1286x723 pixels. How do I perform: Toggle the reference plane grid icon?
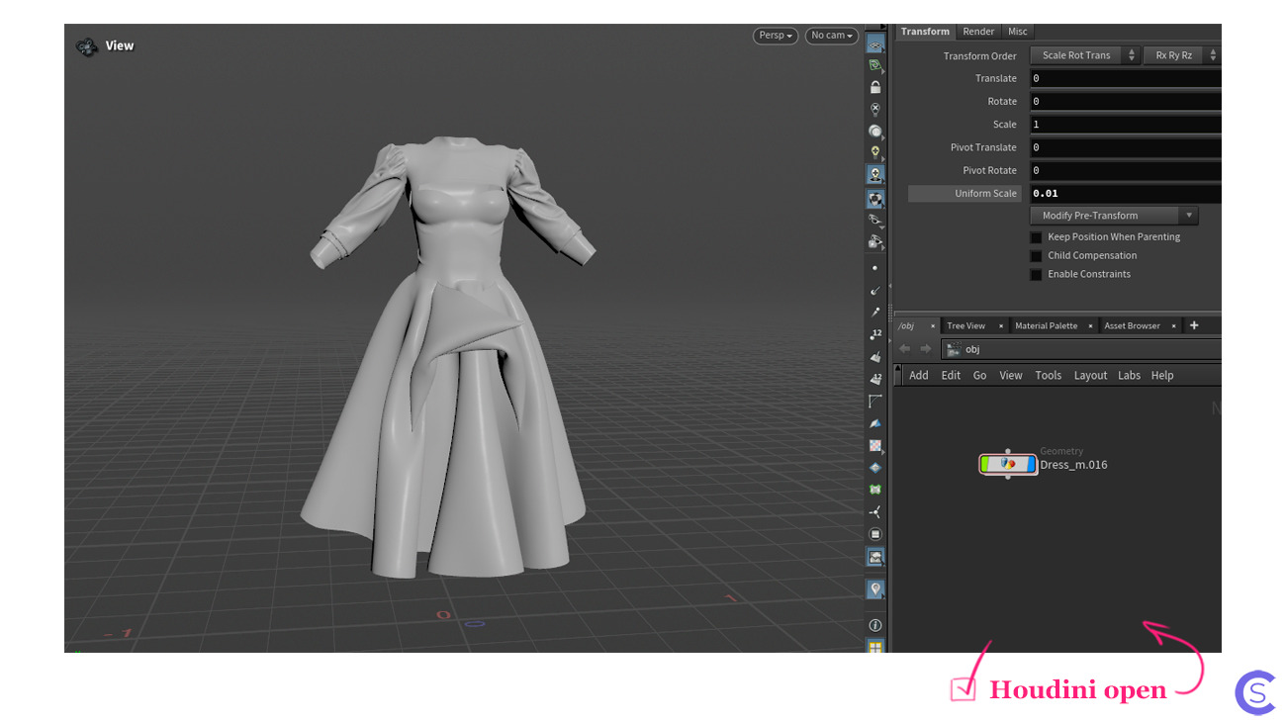pos(875,44)
